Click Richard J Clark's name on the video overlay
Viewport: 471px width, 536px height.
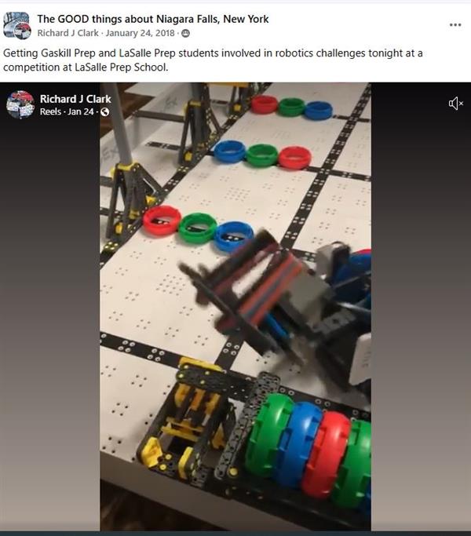pos(75,99)
